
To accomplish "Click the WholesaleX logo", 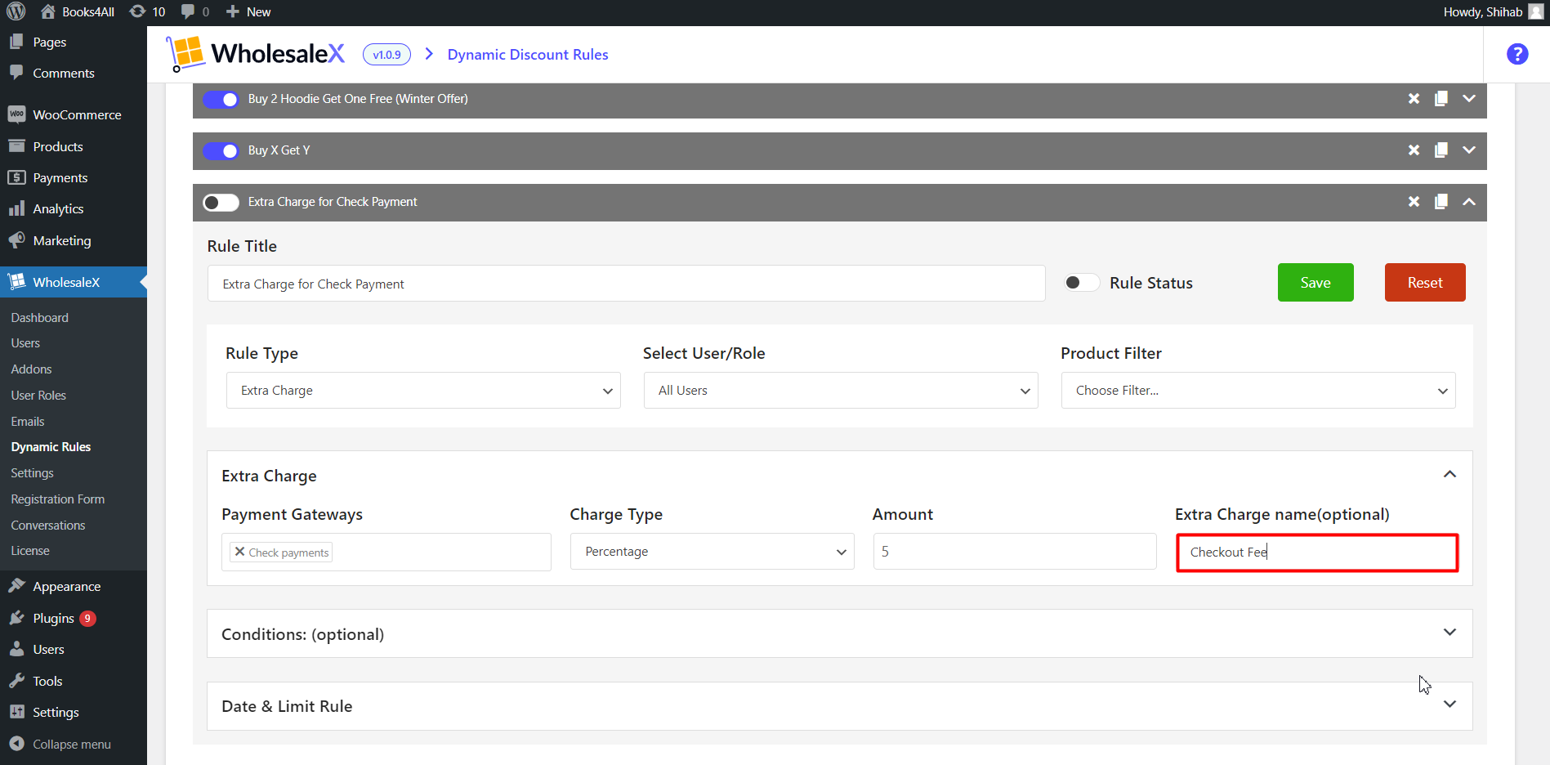I will pos(255,54).
